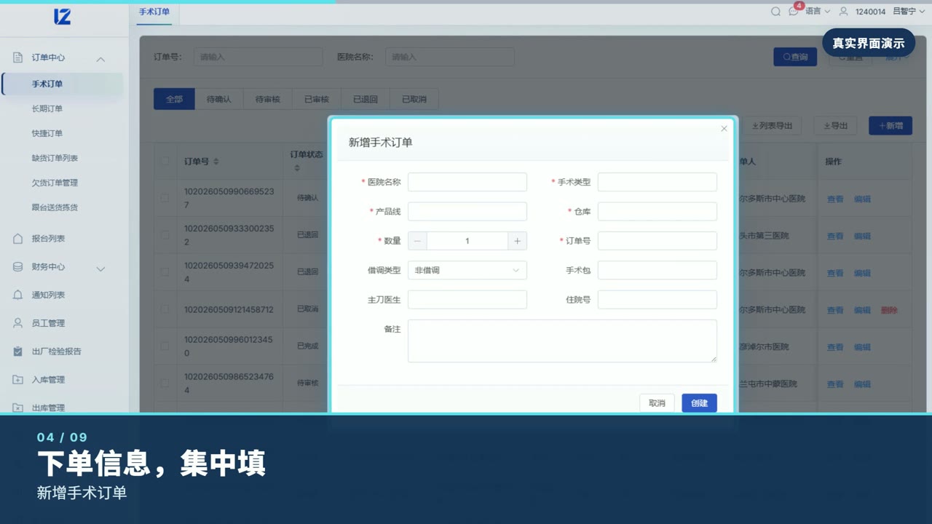Close the 新增手术订单 dialog with the X
The width and height of the screenshot is (932, 524).
tap(724, 129)
